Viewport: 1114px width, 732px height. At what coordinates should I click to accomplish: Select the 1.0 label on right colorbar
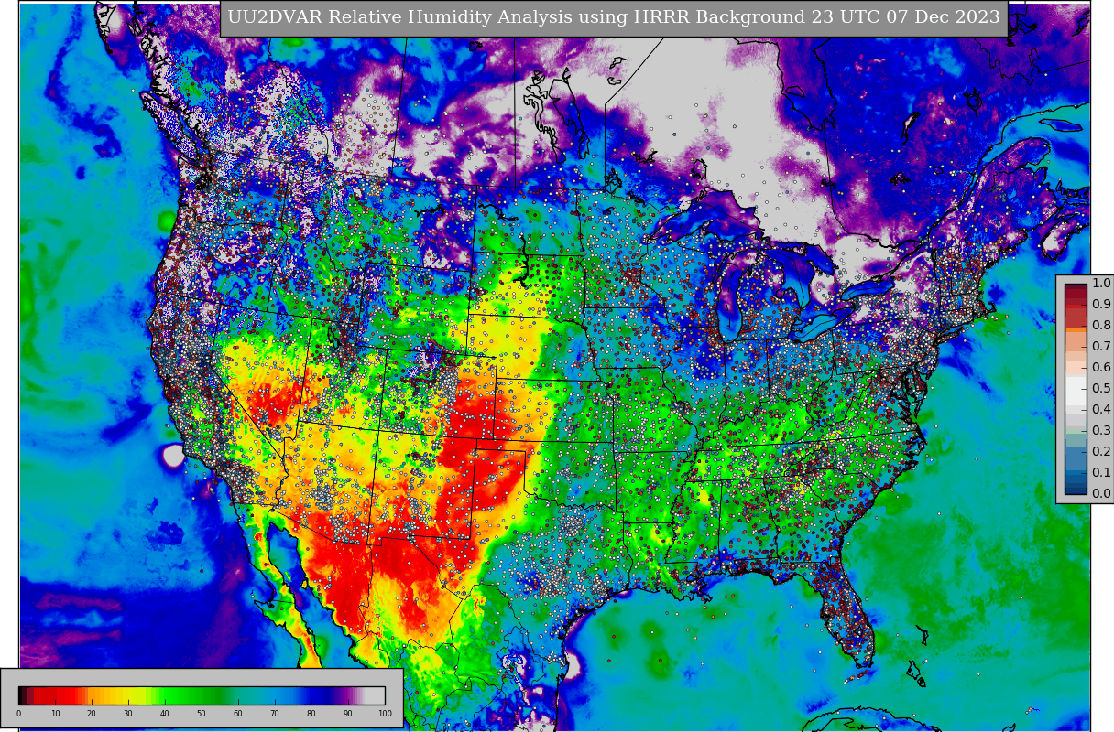[x=1101, y=284]
